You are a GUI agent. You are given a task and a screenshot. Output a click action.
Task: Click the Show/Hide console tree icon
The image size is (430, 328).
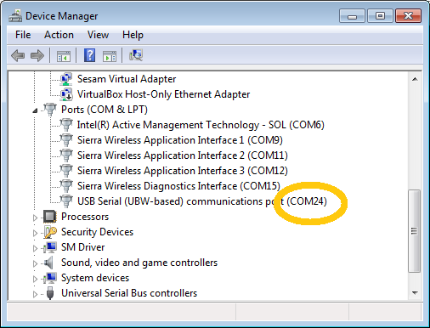64,56
